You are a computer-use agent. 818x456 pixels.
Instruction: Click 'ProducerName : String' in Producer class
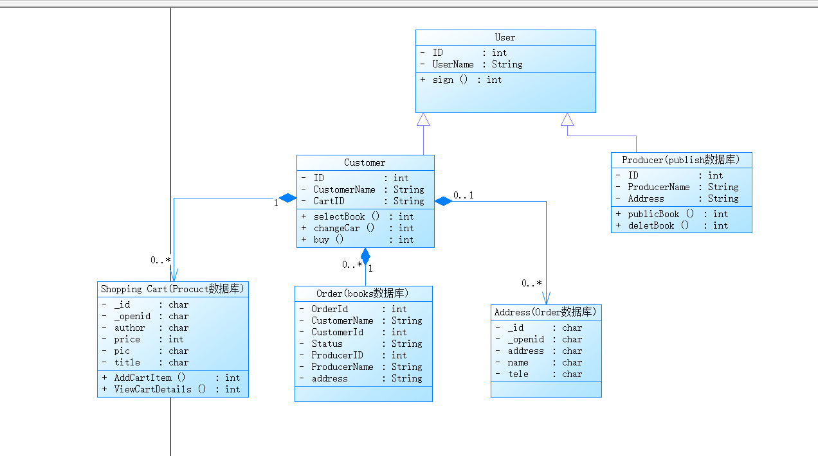click(677, 187)
